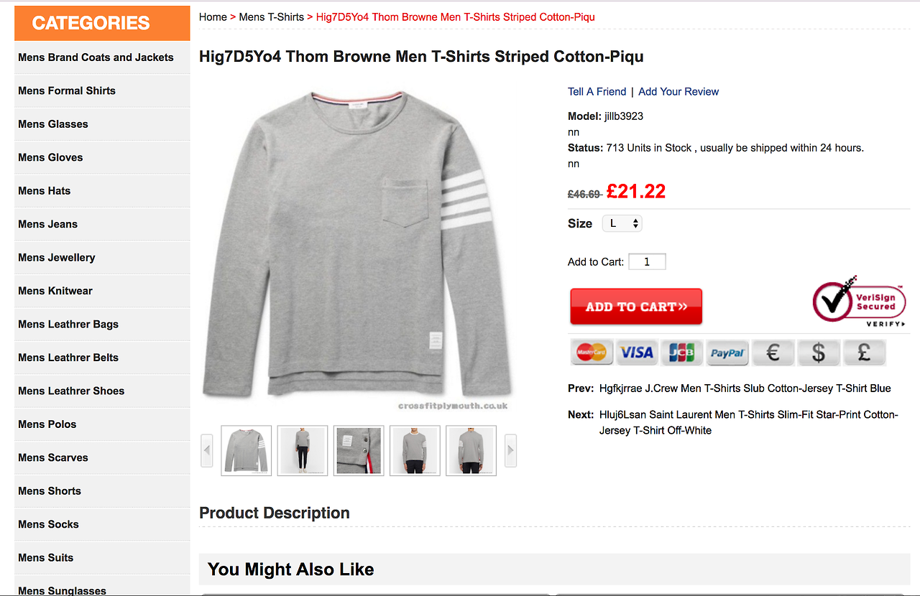Viewport: 920px width, 596px height.
Task: Click the Add Your Review link
Action: pyautogui.click(x=678, y=91)
